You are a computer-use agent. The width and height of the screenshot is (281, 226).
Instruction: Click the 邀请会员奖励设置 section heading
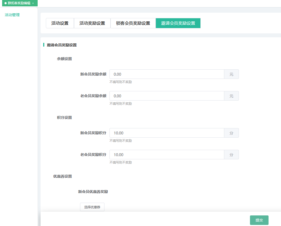[62, 45]
